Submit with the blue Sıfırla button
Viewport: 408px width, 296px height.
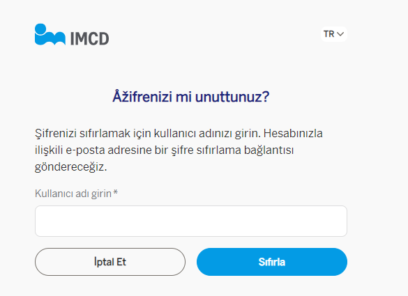click(x=272, y=262)
